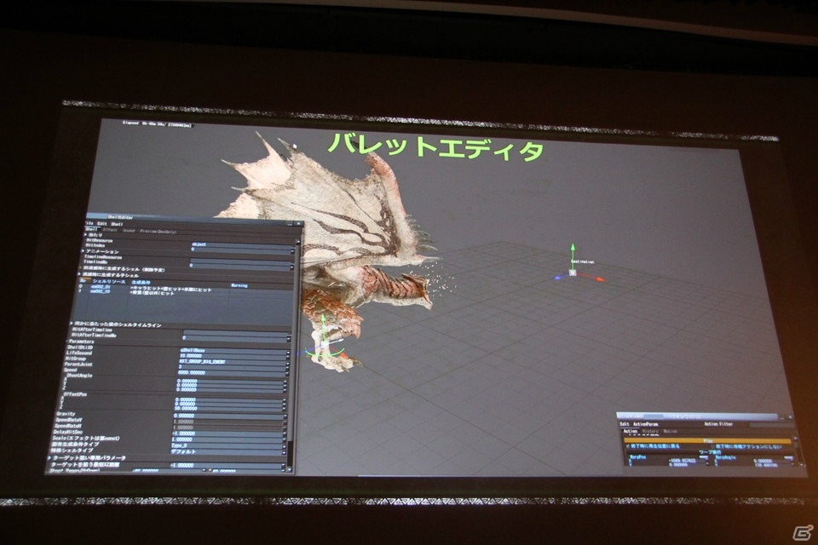Viewport: 818px width, 545px height.
Task: Click the green up arrow of Destination gizmo
Action: (x=573, y=247)
